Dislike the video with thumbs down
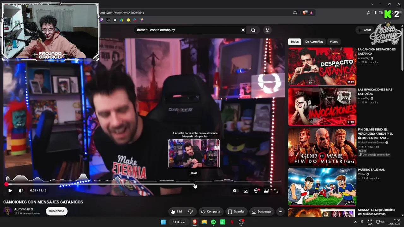 [x=190, y=212]
